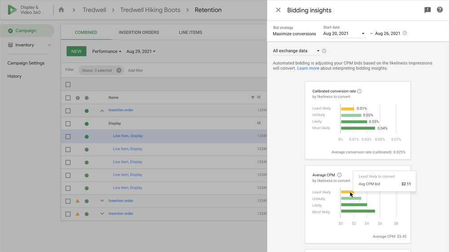
Task: Tick the select-all checkbox above the table
Action: 68,85
